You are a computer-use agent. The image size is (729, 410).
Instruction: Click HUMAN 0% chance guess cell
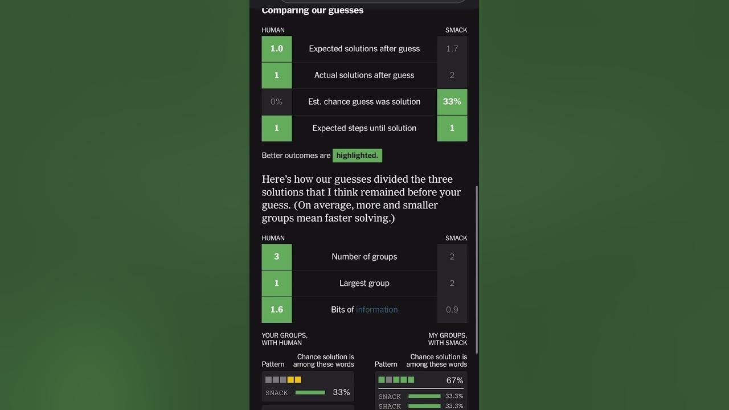pos(277,101)
